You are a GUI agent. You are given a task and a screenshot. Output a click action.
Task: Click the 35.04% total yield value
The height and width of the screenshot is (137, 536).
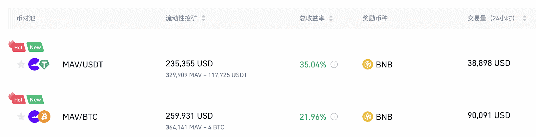point(313,65)
